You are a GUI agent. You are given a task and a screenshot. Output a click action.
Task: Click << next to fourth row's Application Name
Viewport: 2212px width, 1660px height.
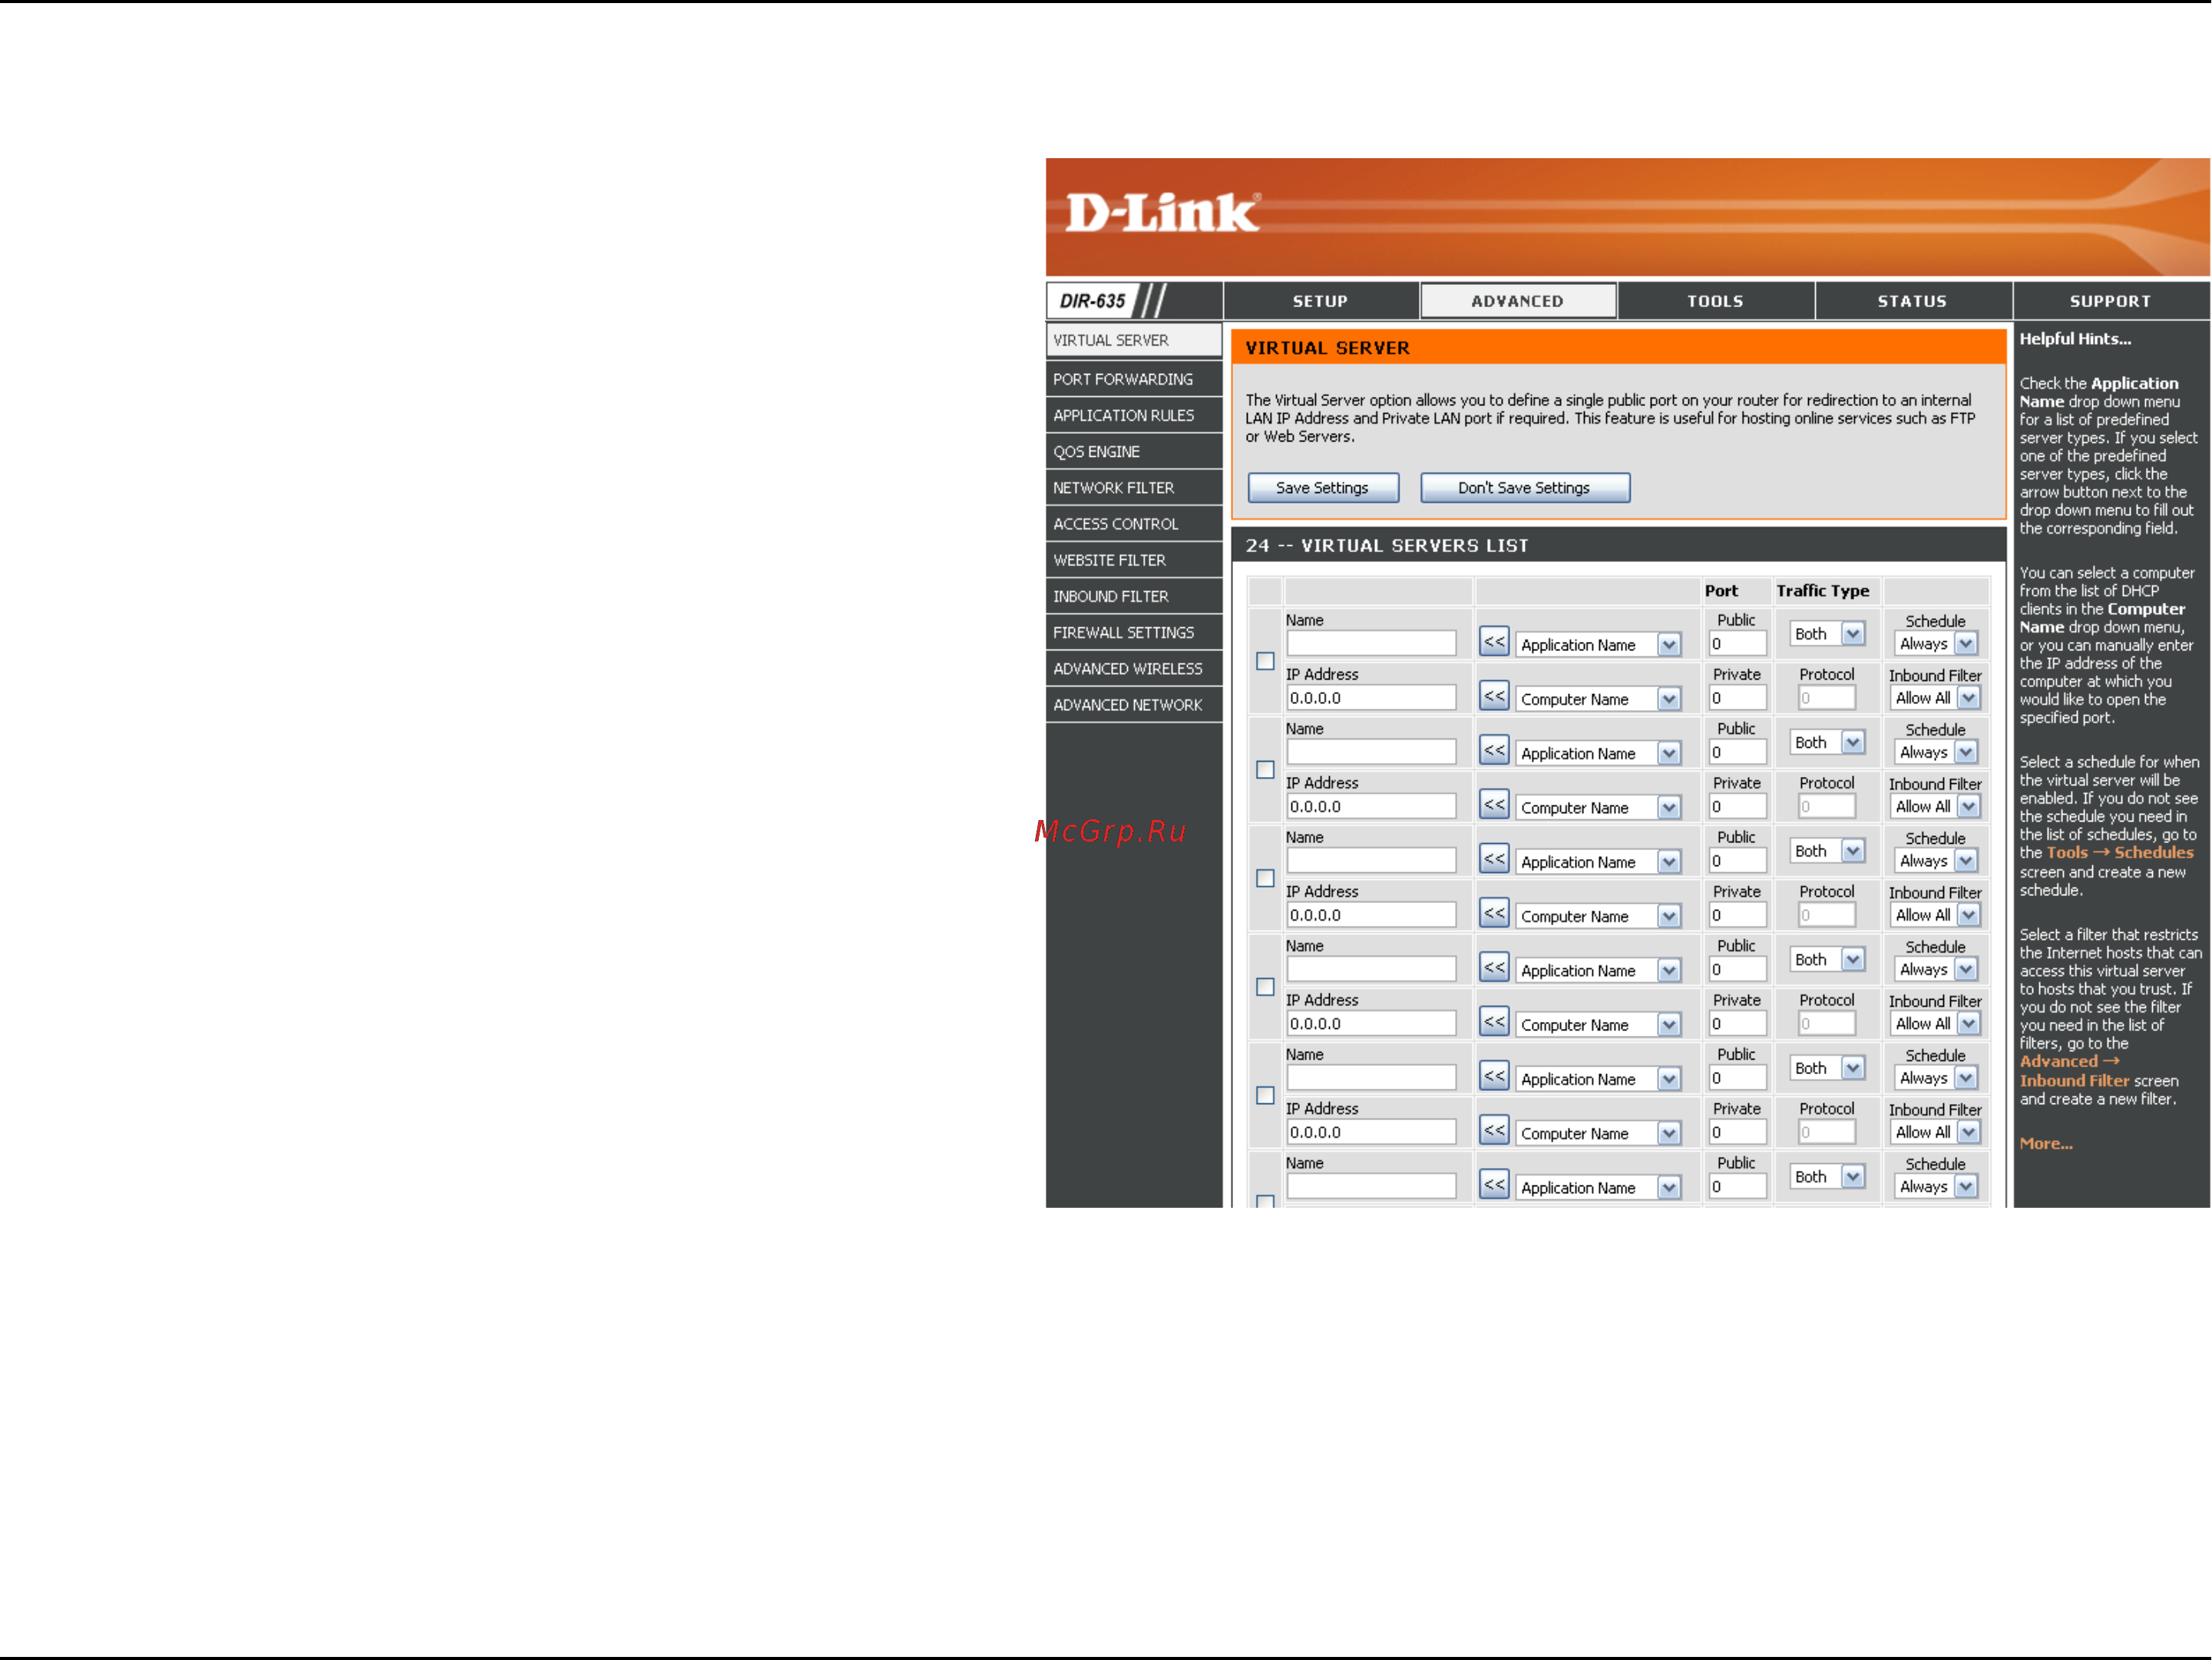pos(1494,968)
